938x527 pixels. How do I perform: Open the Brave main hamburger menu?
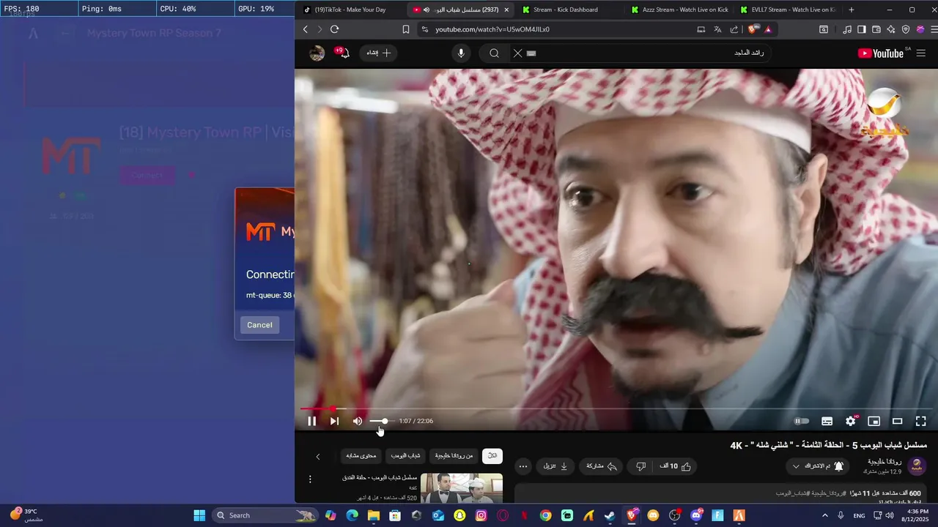click(934, 29)
